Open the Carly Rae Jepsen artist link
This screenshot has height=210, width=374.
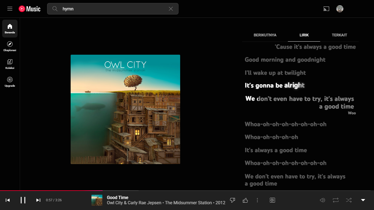(x=145, y=203)
